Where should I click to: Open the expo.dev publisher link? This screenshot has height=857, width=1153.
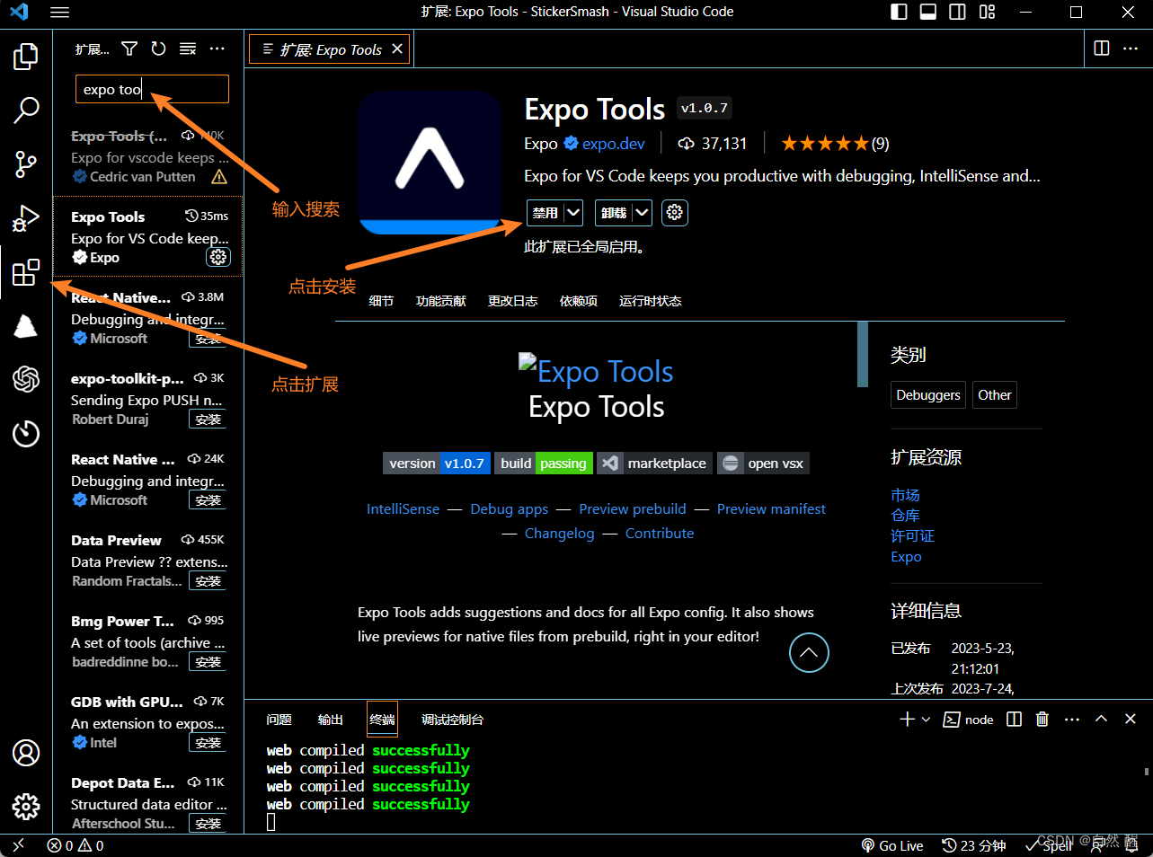point(613,144)
